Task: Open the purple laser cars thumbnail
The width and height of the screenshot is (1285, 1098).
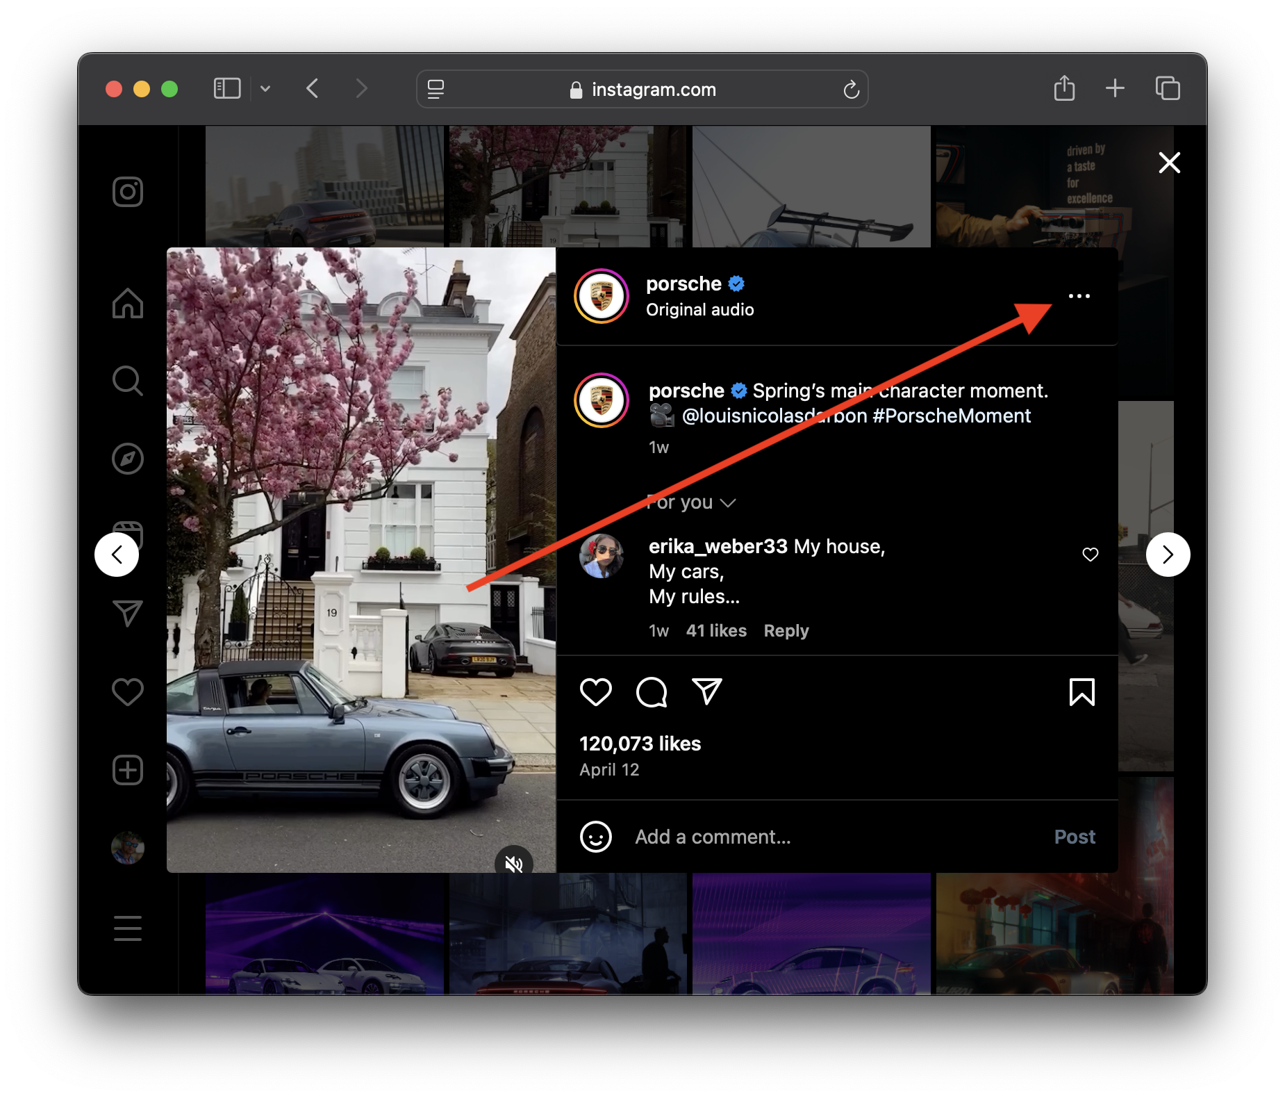Action: pos(324,934)
